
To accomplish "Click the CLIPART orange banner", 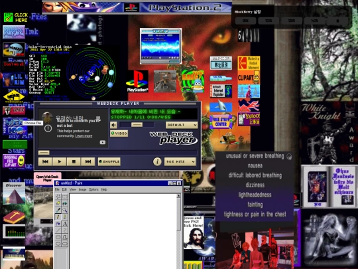I will (x=249, y=77).
